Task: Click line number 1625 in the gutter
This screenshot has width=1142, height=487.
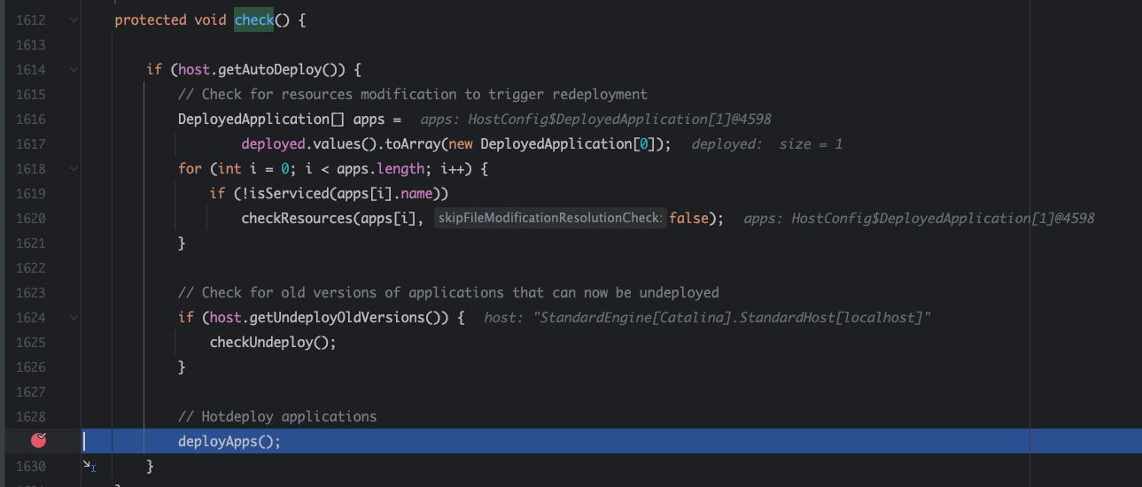Action: tap(30, 342)
